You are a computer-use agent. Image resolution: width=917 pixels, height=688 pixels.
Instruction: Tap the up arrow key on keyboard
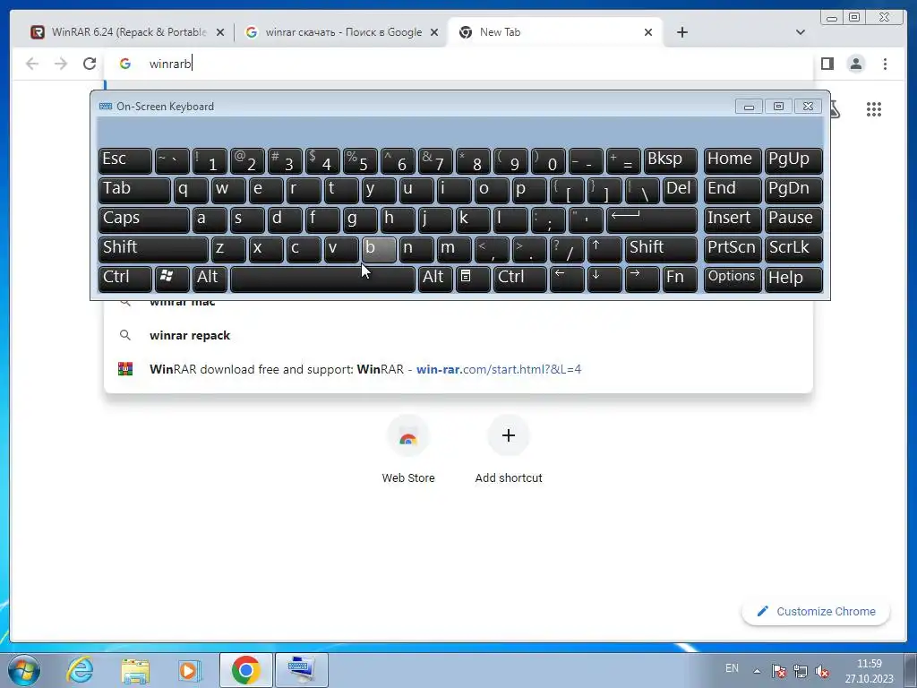[604, 249]
